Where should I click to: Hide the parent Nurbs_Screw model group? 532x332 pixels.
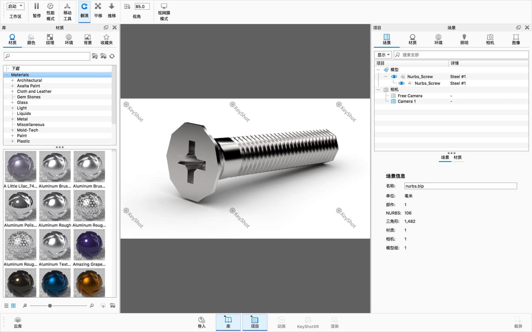pos(394,77)
